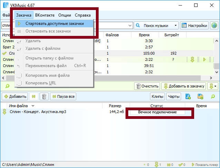This screenshot has height=168, width=220.
Task: Click the green magnifier icon right of the add-folder icon
Action: 213,96
